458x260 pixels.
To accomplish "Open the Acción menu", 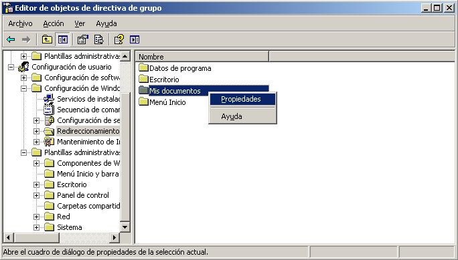I will (54, 23).
